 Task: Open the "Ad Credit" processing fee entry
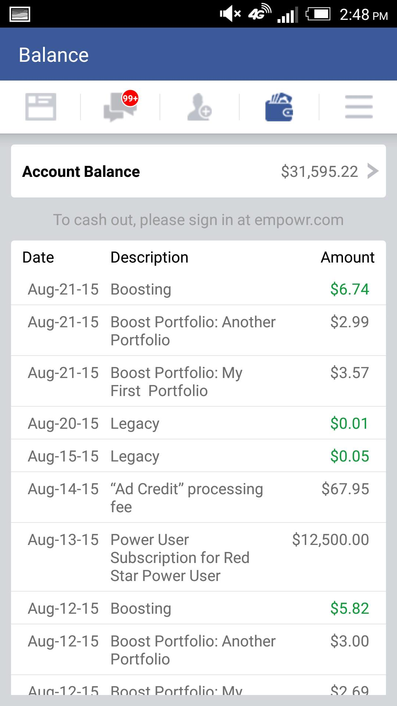click(198, 498)
